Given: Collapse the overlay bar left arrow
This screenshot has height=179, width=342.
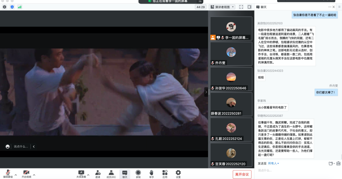Looking at the screenshot, I should pyautogui.click(x=34, y=146).
